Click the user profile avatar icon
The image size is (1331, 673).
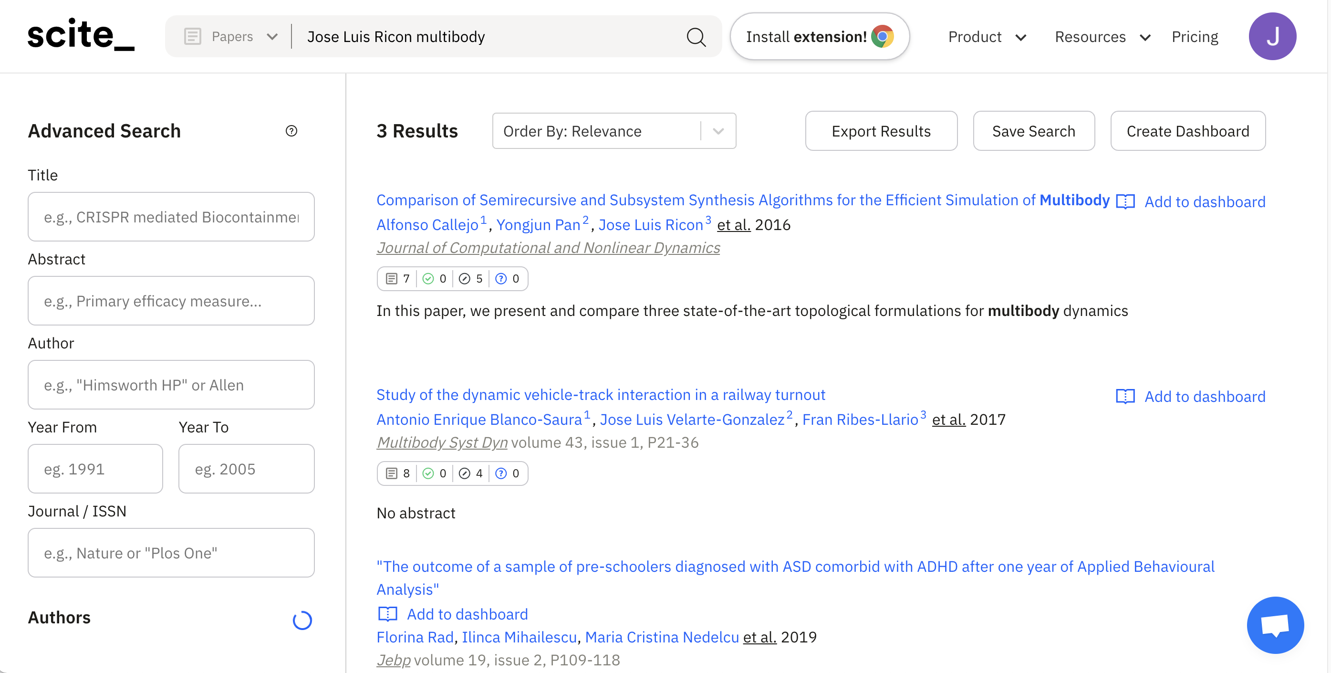tap(1273, 36)
